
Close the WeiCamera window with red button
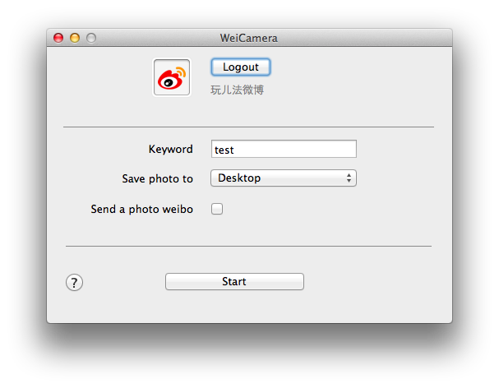click(x=58, y=38)
